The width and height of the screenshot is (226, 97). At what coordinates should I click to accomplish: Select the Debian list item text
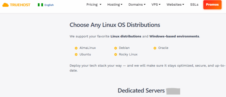click(124, 48)
